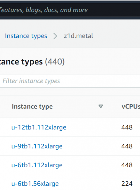Select the 448 vCPUs cell for u-12tb1.112xlarge
The width and height of the screenshot is (140, 190).
click(x=127, y=127)
